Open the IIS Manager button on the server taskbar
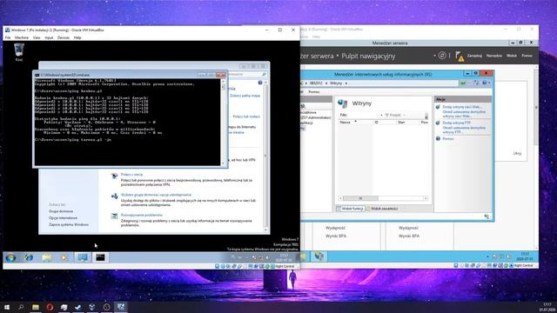Viewport: 557px width, 313px height. 319,256
